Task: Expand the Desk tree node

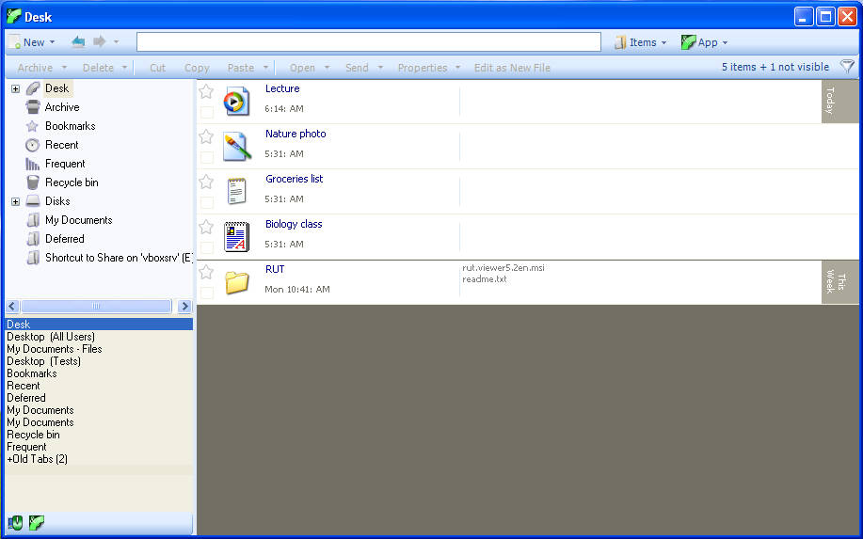Action: point(15,88)
